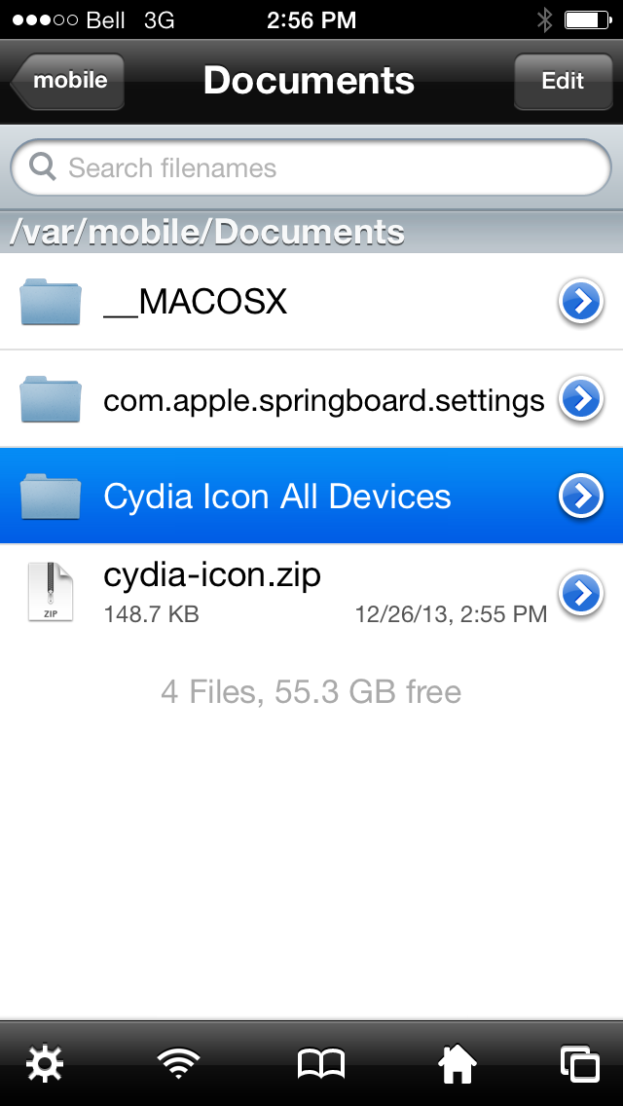This screenshot has height=1106, width=623.
Task: Tap the __MACOSX folder icon
Action: (x=50, y=301)
